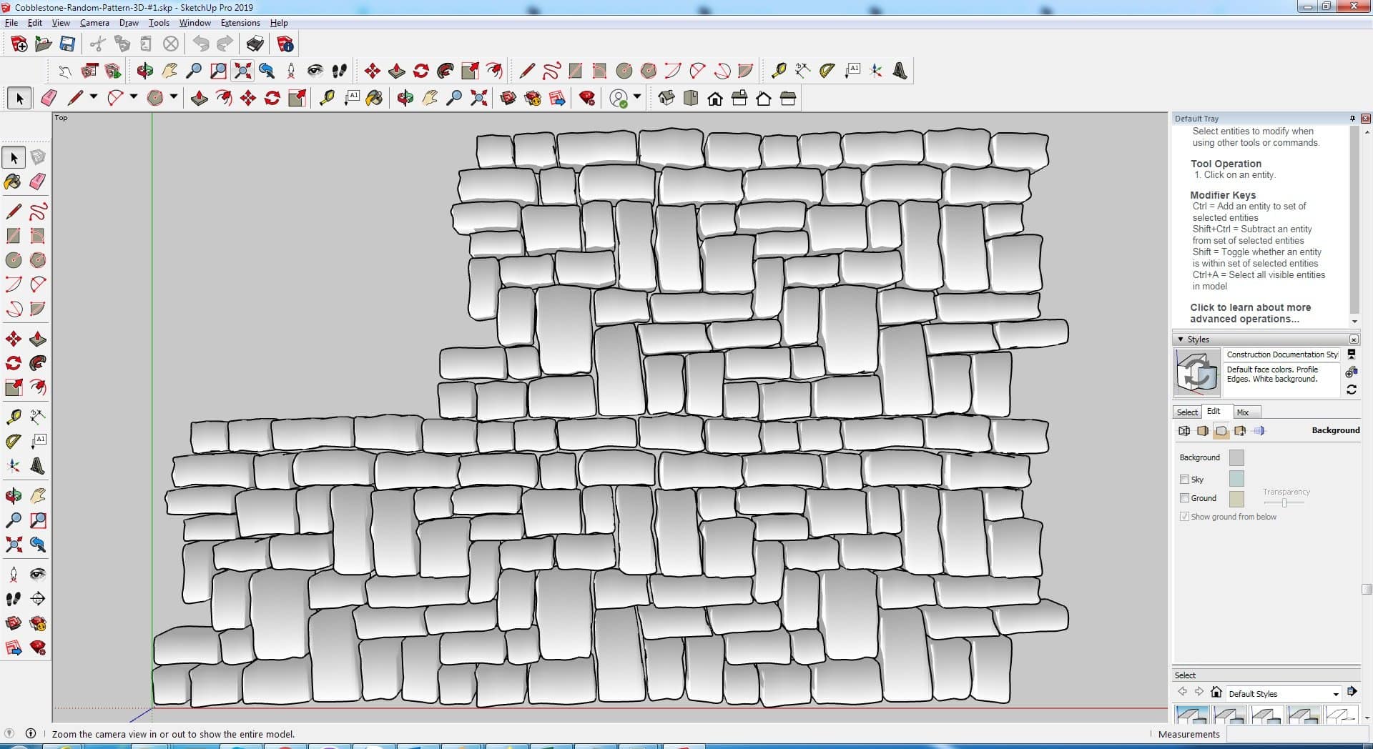Choose the Paint Bucket tool in left toolbar

(13, 182)
